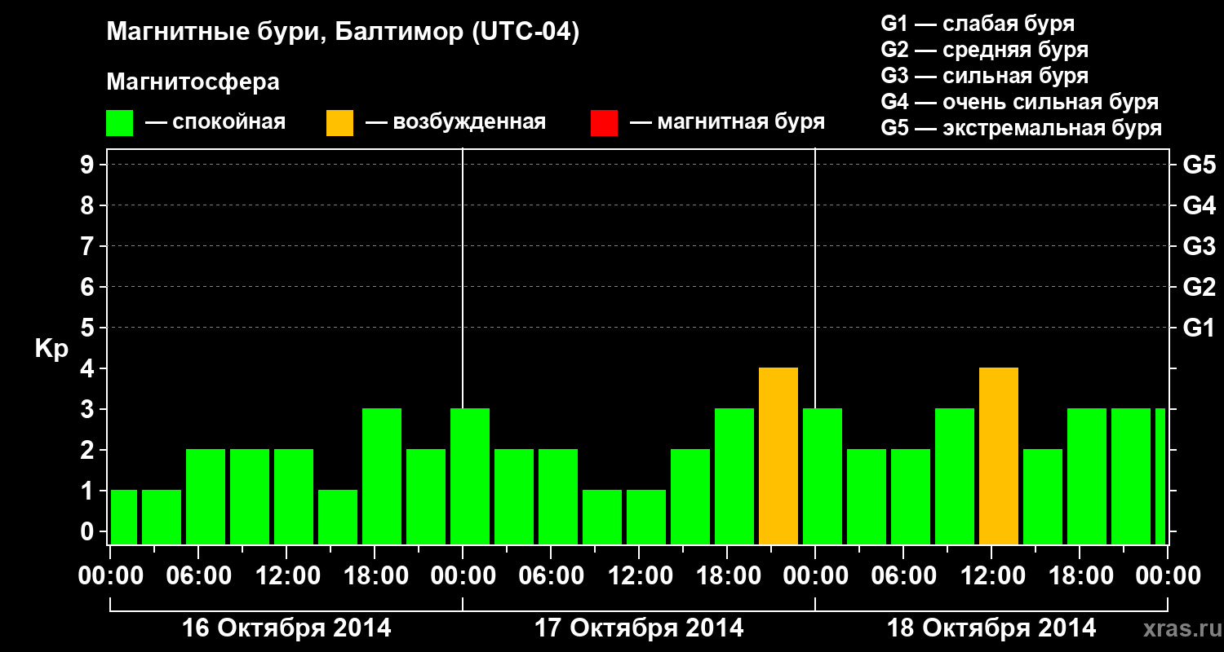Click legend line 'G1 — слабая буря'
The height and width of the screenshot is (652, 1224).
click(978, 24)
